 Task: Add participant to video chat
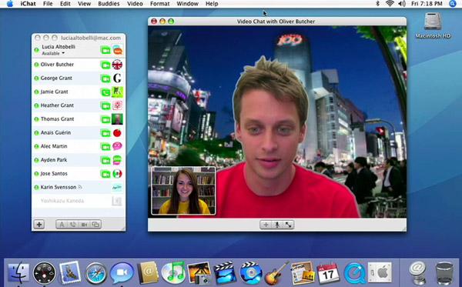[x=266, y=225]
